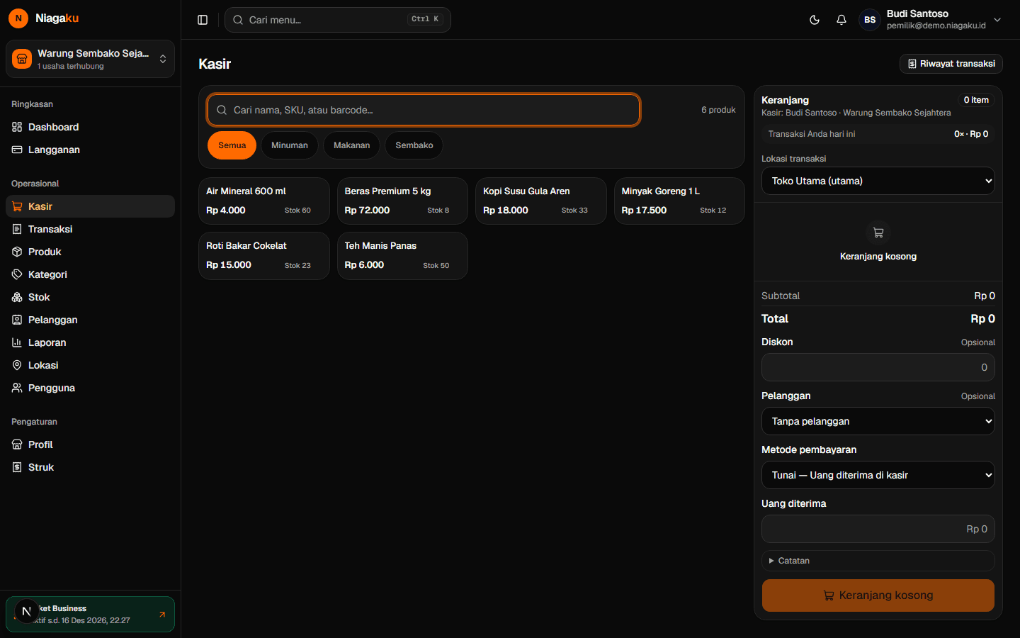Open the Metode pembayaran dropdown
The image size is (1020, 638).
point(878,475)
